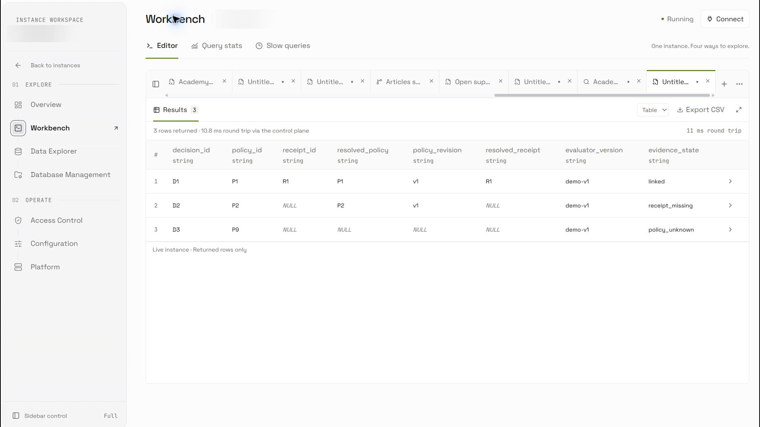Screen dimensions: 760x427
Task: Click the Overview grid icon
Action: tap(18, 105)
